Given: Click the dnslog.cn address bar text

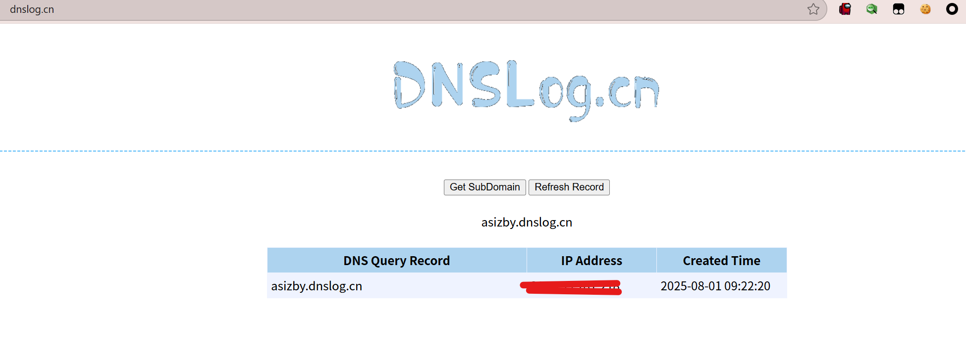Looking at the screenshot, I should tap(32, 9).
